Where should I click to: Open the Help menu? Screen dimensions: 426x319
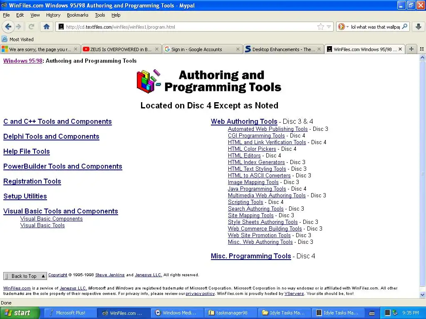click(x=116, y=15)
